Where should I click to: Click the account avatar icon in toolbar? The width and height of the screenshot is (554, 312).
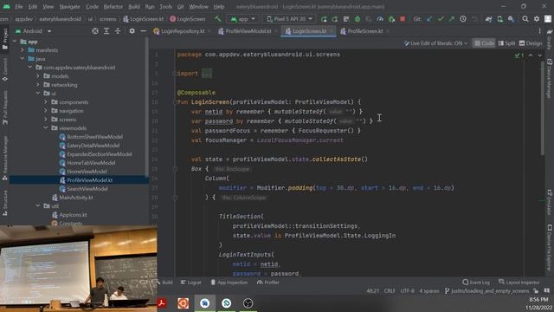[x=548, y=19]
